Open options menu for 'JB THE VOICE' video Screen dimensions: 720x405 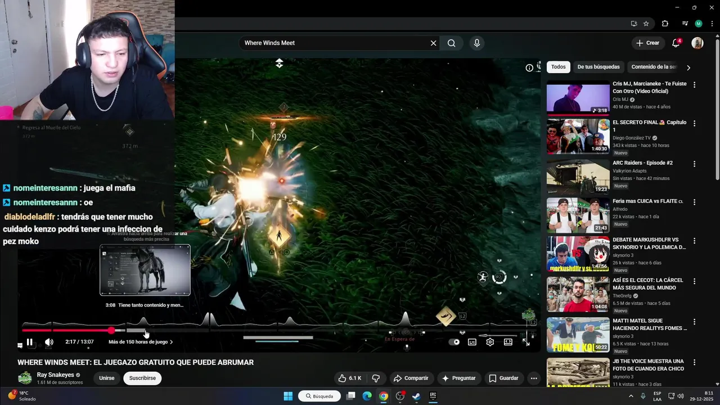pyautogui.click(x=694, y=362)
